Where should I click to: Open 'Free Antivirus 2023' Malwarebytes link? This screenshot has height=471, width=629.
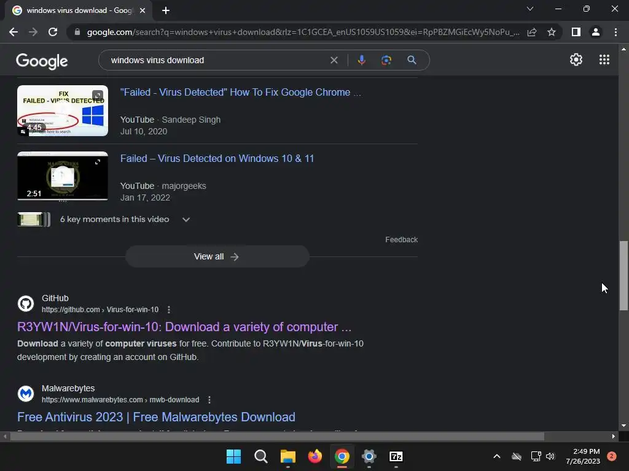tap(156, 417)
